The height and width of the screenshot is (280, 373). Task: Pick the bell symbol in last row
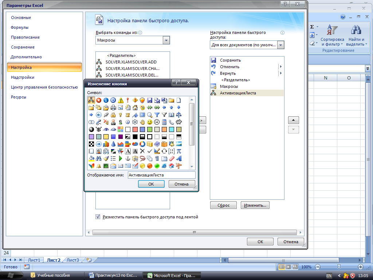point(99,166)
